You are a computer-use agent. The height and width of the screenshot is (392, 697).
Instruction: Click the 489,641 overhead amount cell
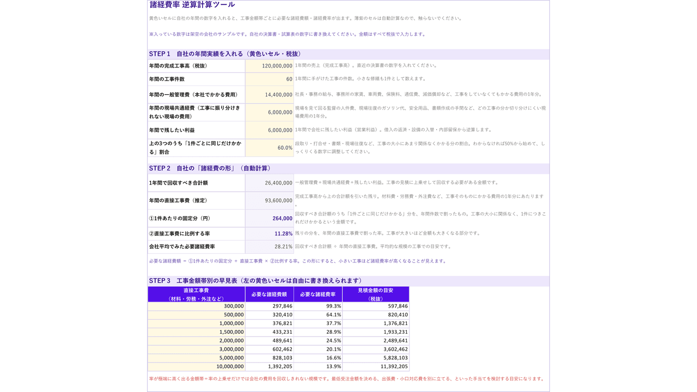pyautogui.click(x=270, y=341)
